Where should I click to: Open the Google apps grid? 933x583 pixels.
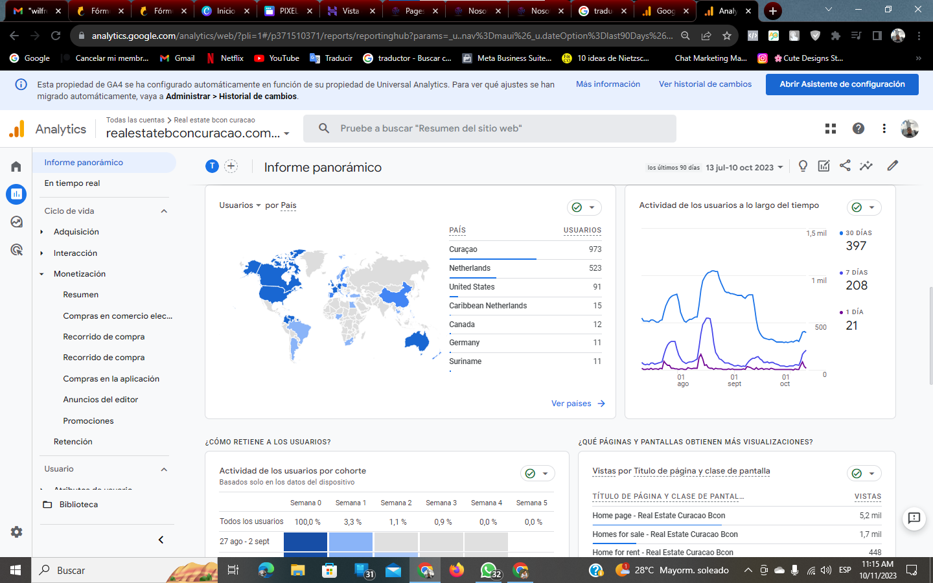pos(830,128)
